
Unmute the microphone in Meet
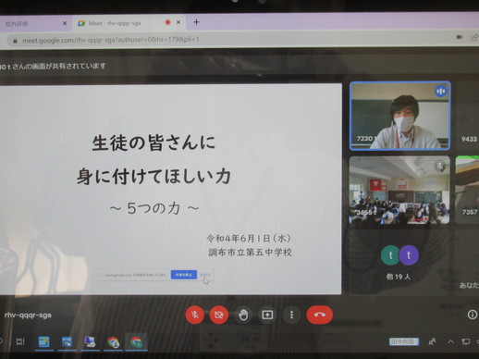point(194,315)
